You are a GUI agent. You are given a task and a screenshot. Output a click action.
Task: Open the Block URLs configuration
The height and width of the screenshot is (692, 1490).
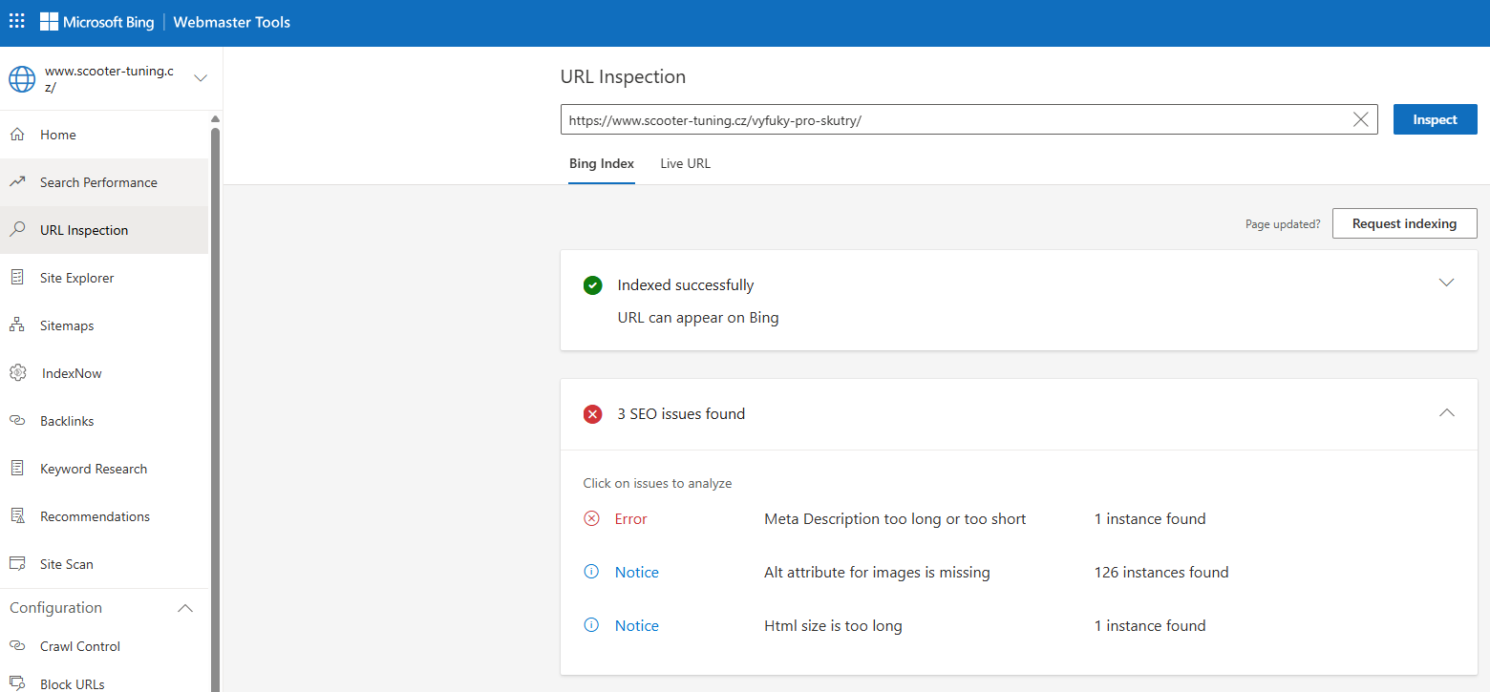coord(72,682)
